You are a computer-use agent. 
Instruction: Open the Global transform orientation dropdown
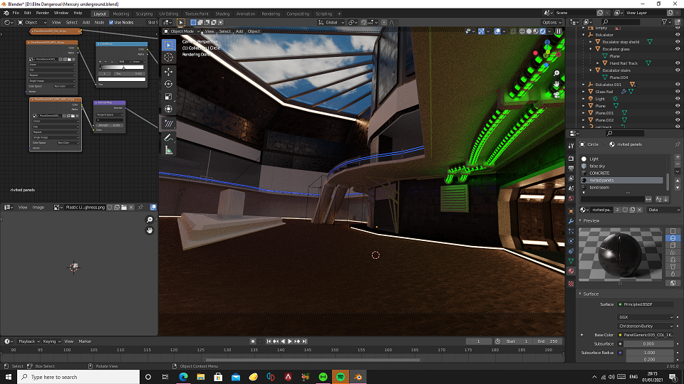coord(331,22)
